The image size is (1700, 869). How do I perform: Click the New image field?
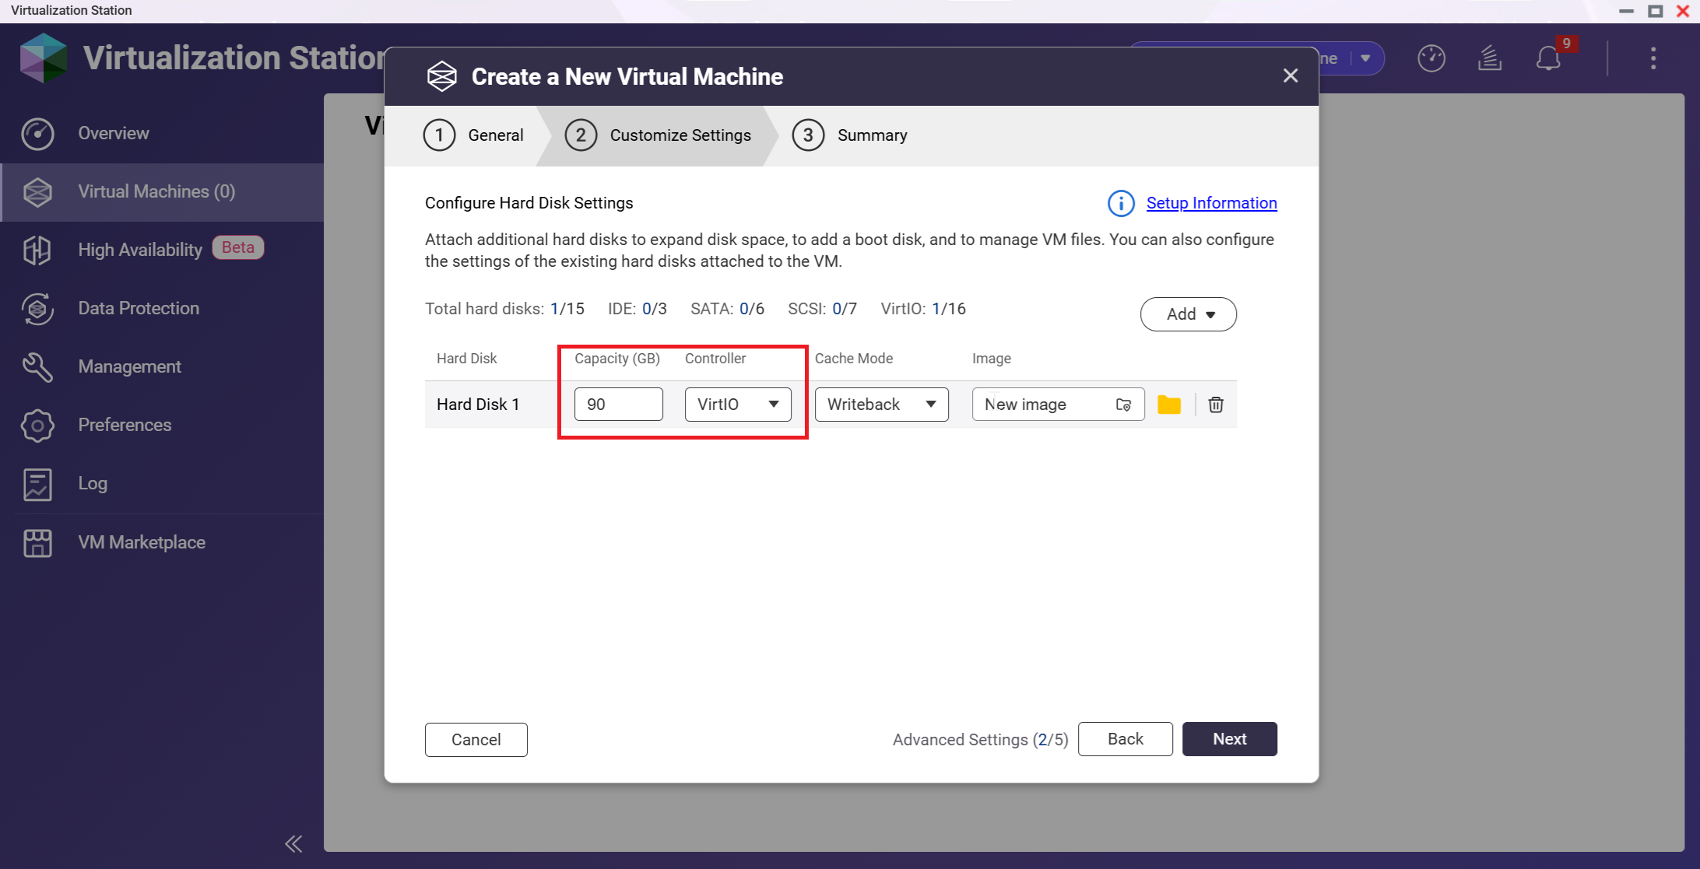(x=1058, y=405)
